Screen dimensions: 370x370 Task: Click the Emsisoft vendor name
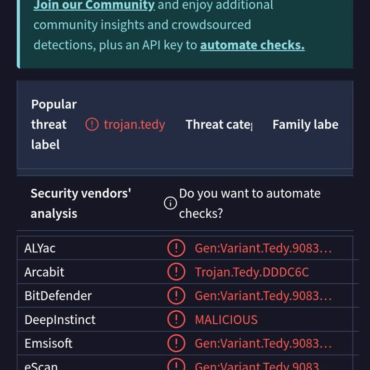[48, 344]
